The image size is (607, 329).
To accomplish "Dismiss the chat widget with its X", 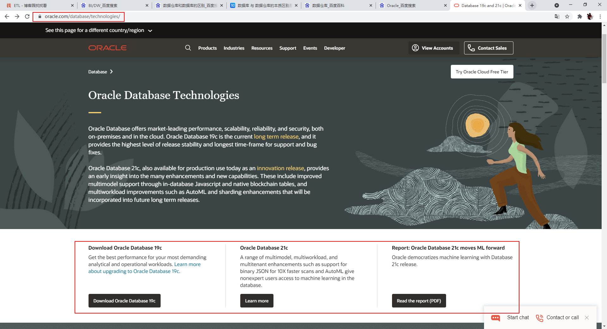I will tap(587, 318).
